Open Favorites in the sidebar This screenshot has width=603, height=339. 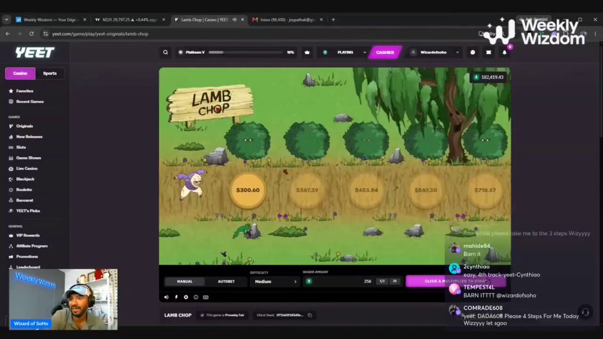coord(25,91)
